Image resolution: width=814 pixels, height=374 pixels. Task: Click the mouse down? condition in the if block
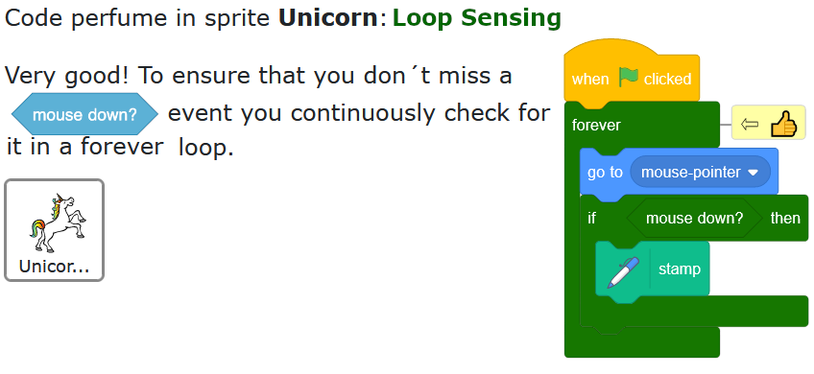pyautogui.click(x=694, y=218)
